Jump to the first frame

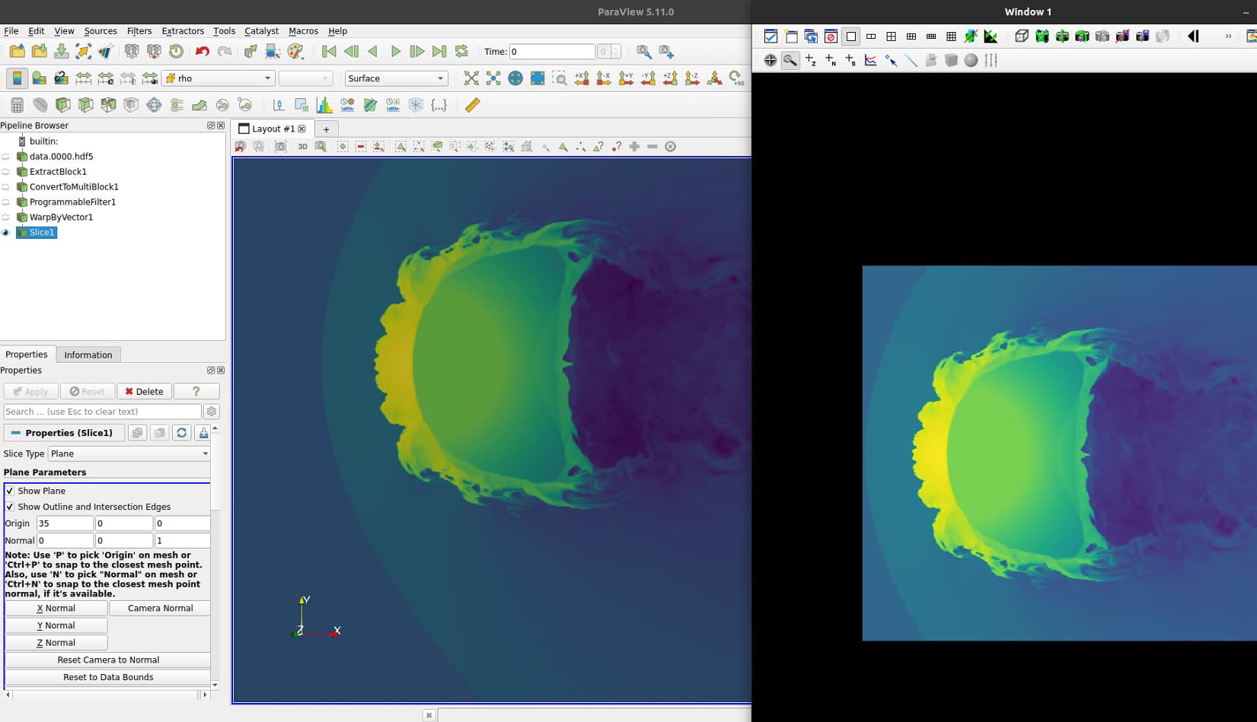pos(329,52)
